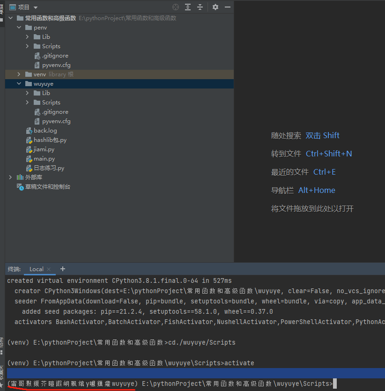This screenshot has width=385, height=391.
Task: Click the 日志练习.py Python file icon
Action: pos(29,168)
